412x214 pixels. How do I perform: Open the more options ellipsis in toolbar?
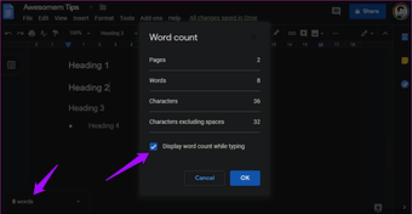click(335, 34)
